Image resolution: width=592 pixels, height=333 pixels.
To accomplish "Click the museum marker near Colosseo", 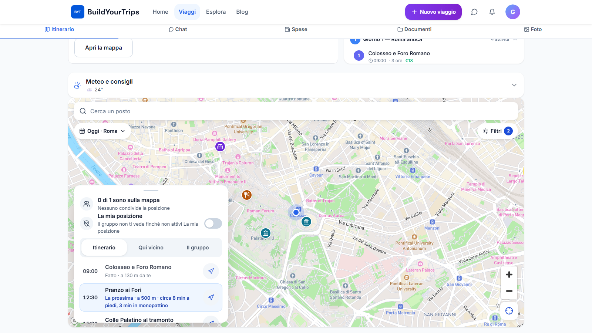I will coord(306,222).
